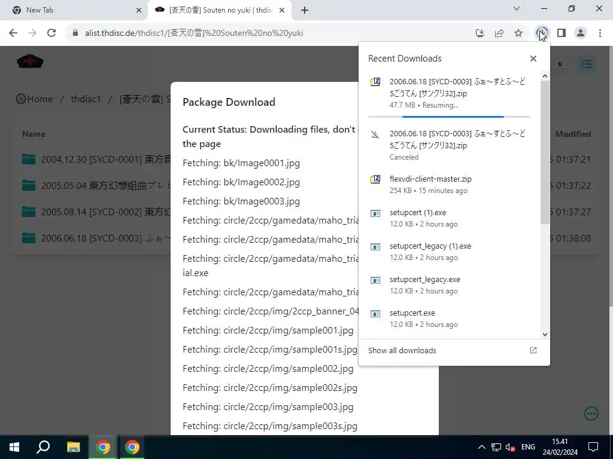Bookmark this page with the star icon

click(x=518, y=33)
